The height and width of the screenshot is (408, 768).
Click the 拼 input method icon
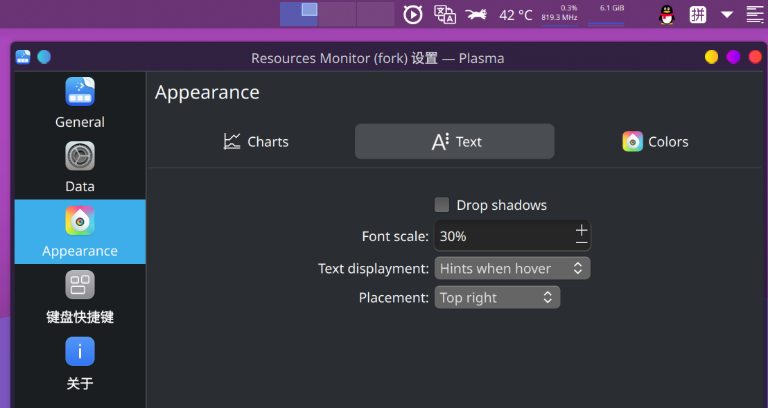[697, 15]
